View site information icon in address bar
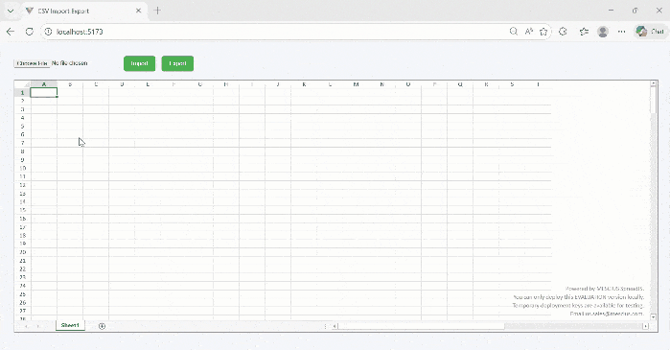The width and height of the screenshot is (670, 350). click(x=48, y=32)
